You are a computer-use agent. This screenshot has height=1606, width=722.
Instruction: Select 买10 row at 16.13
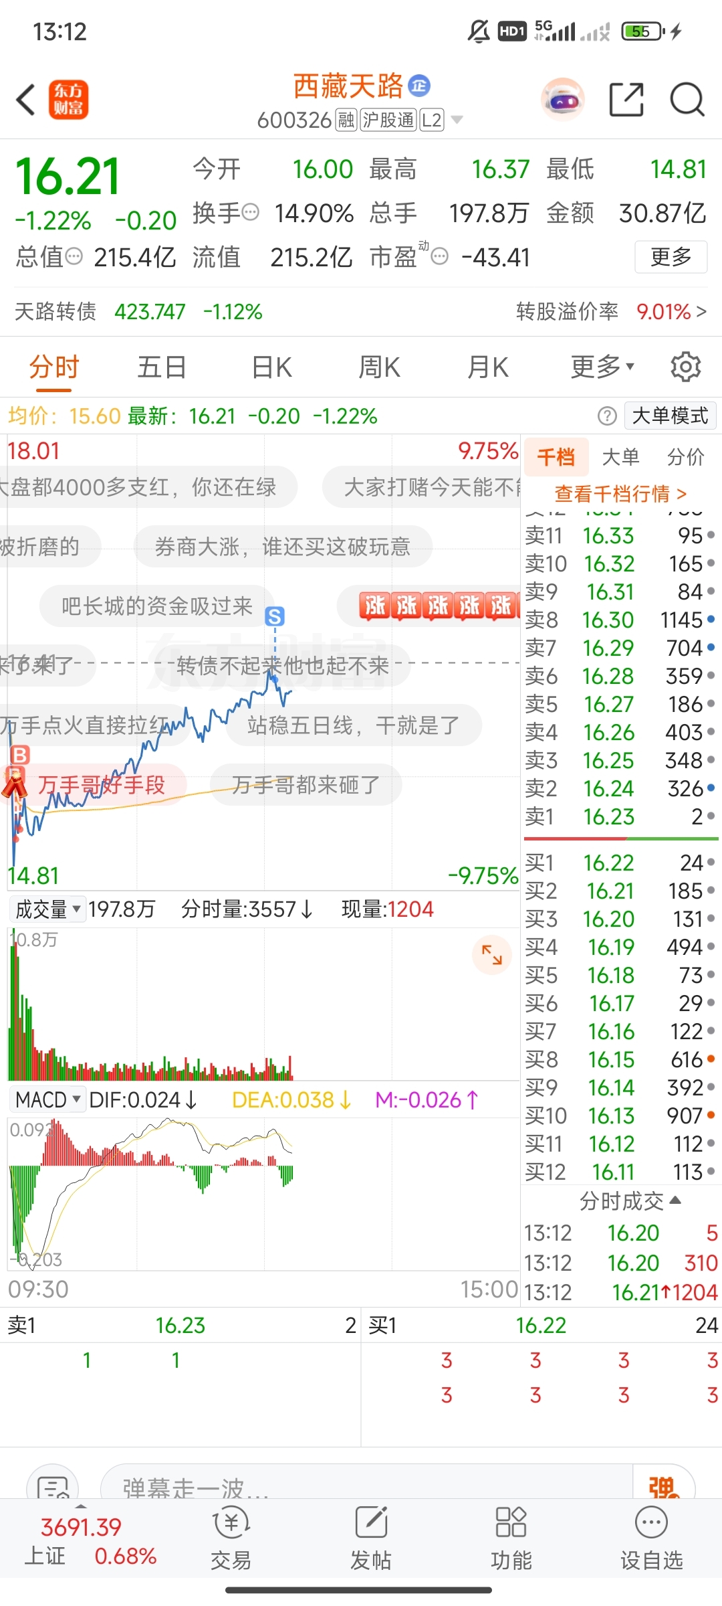coord(620,1116)
